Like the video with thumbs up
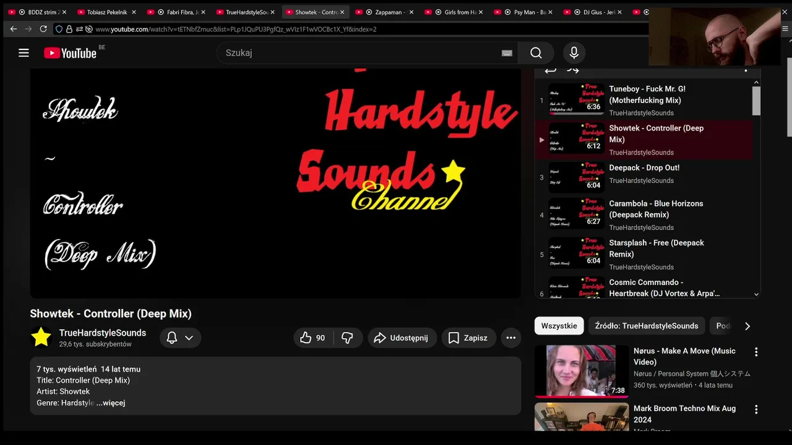 coord(313,338)
